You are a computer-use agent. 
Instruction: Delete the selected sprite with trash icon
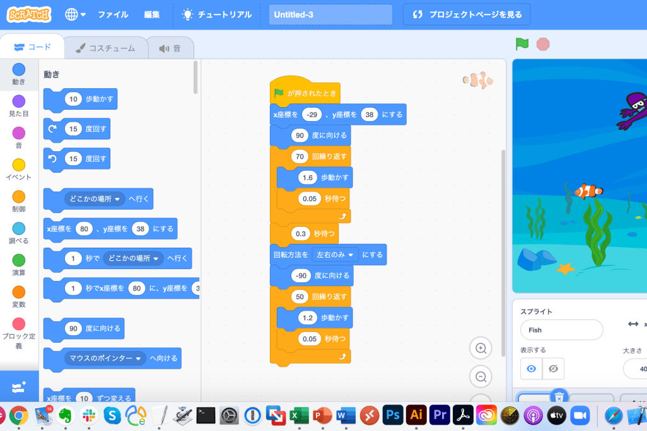[x=559, y=397]
